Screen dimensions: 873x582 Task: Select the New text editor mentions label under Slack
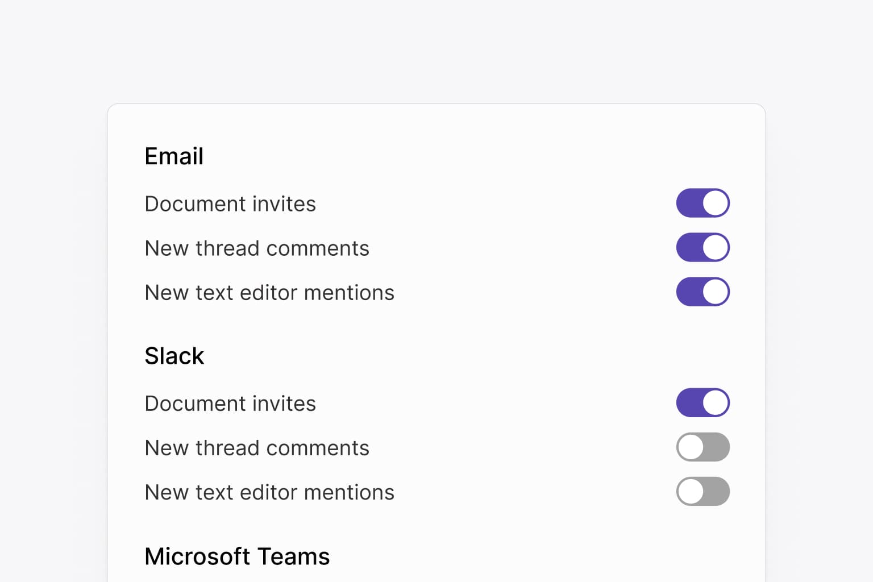tap(269, 492)
